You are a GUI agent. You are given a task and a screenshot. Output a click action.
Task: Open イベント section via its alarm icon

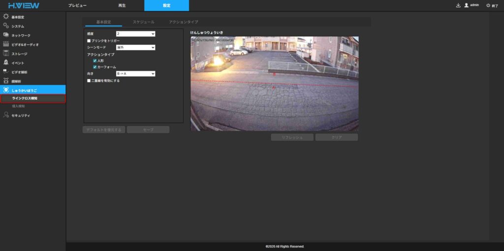click(6, 63)
